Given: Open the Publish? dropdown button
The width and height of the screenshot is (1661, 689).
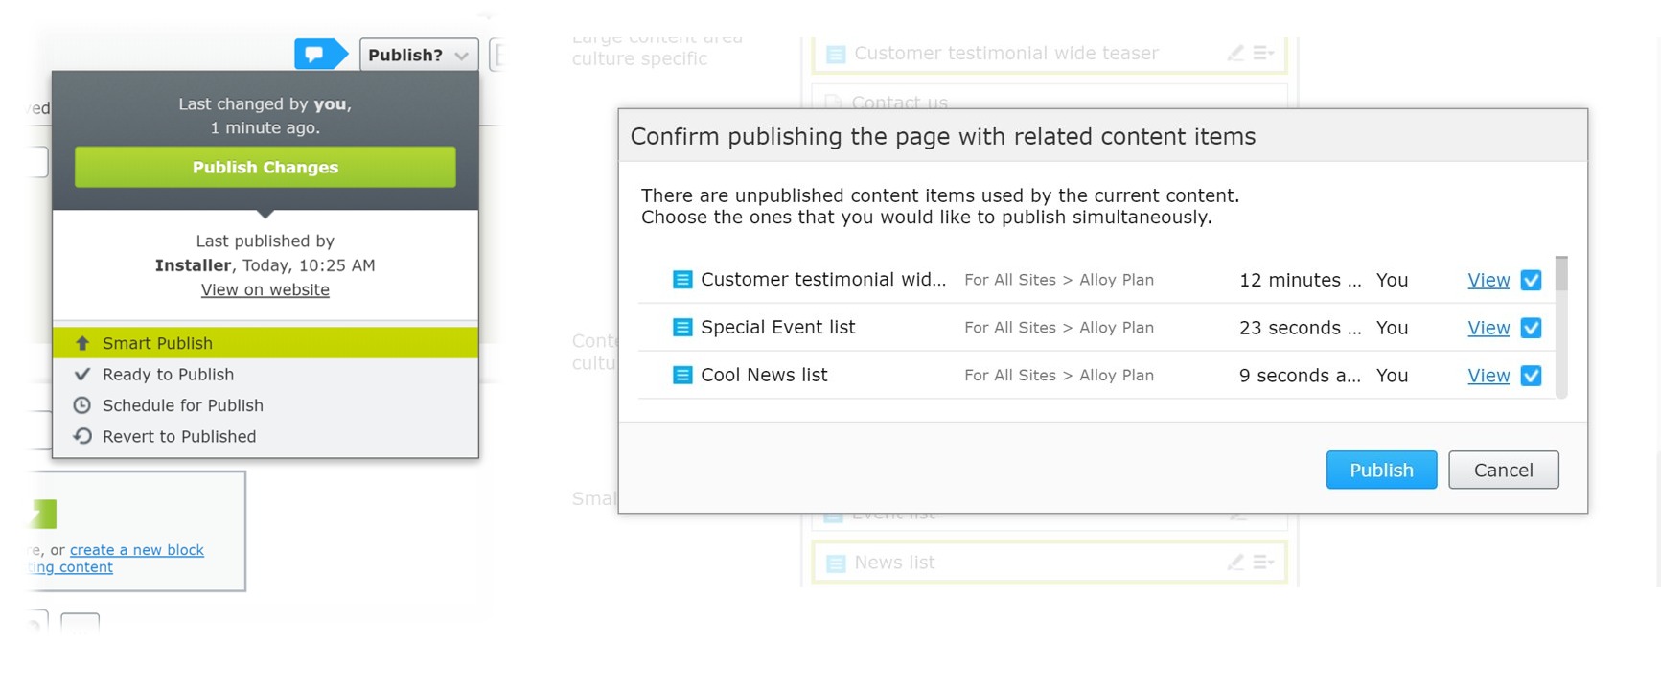Looking at the screenshot, I should tap(418, 55).
